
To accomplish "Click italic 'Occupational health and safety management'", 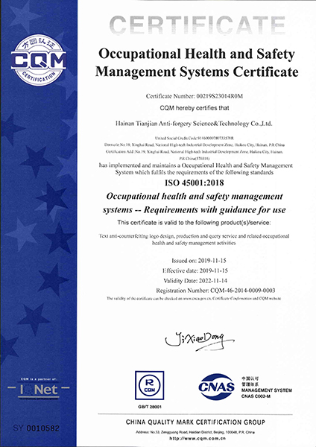I will pyautogui.click(x=195, y=197).
